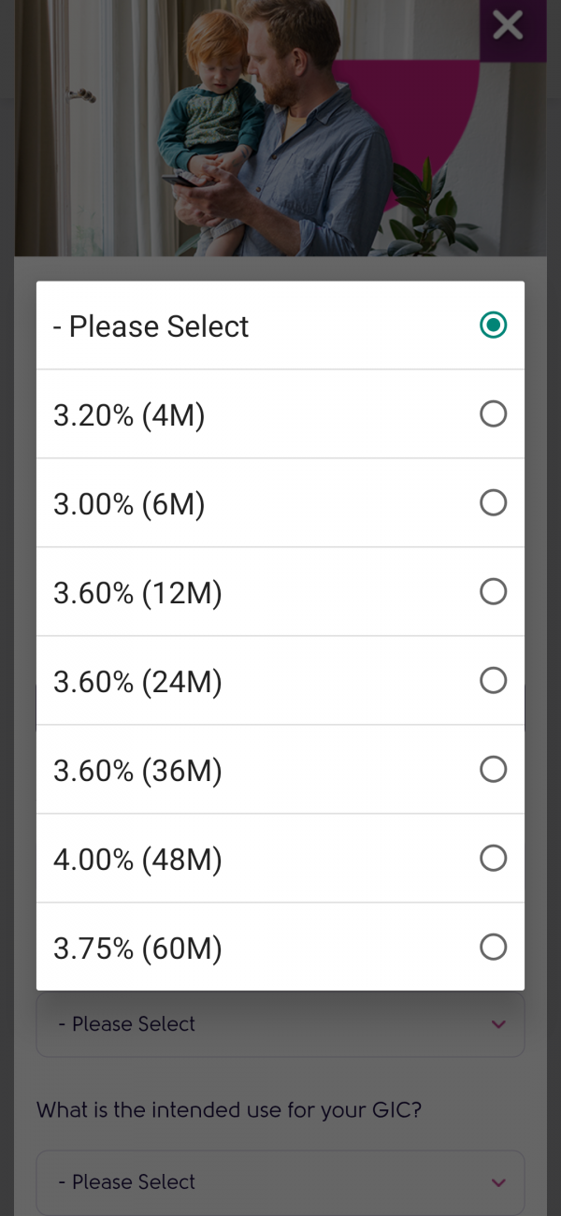This screenshot has width=561, height=1216.
Task: Choose the 3.20% (4M) radio button
Action: pyautogui.click(x=493, y=413)
